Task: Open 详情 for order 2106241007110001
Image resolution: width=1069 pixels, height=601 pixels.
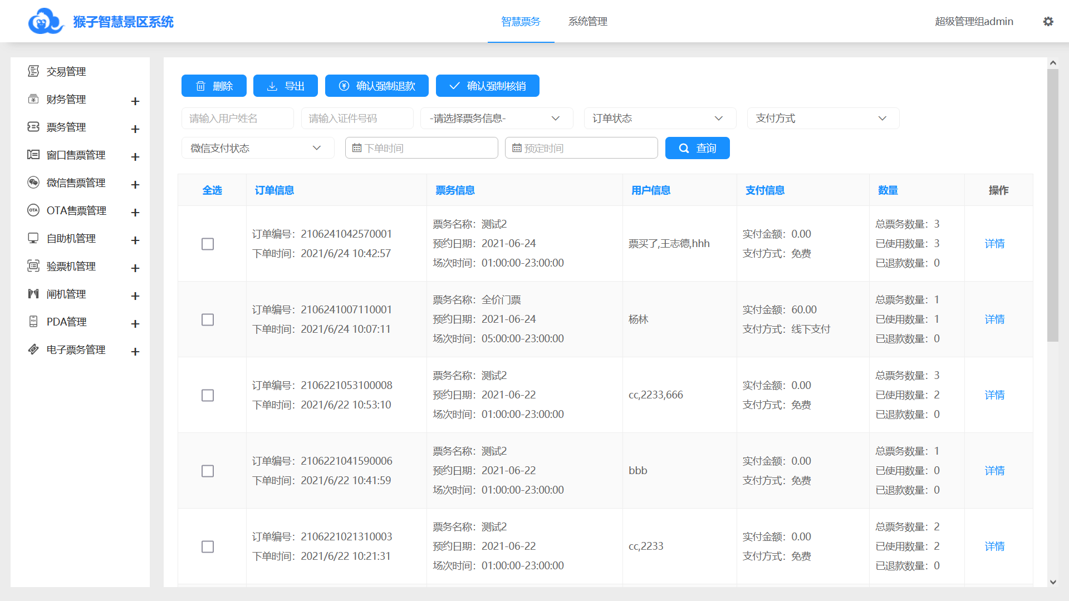Action: pyautogui.click(x=994, y=319)
